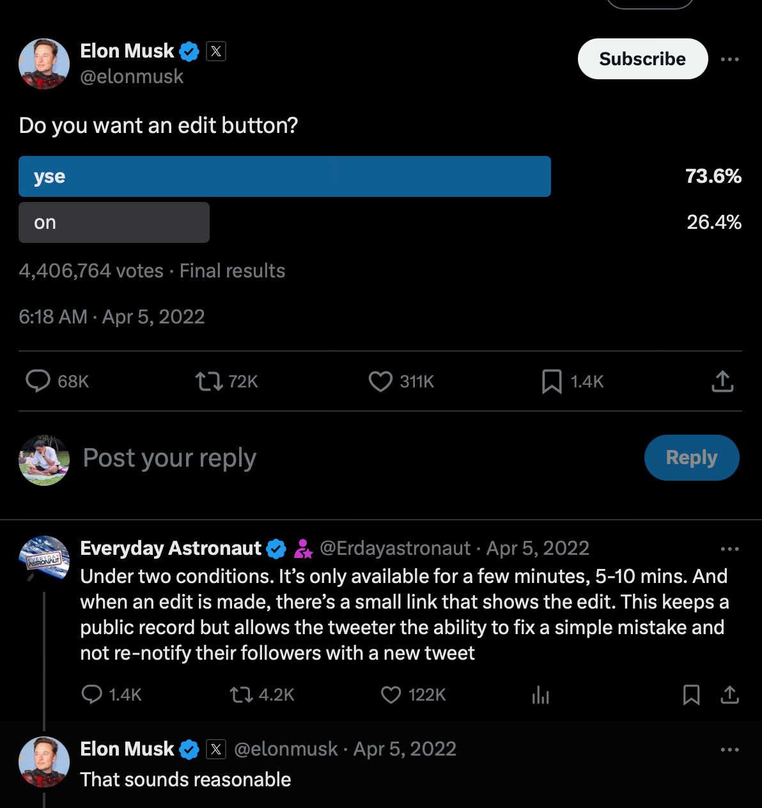The height and width of the screenshot is (808, 762).
Task: Bookmark Everyday Astronaut's reply
Action: pos(691,695)
